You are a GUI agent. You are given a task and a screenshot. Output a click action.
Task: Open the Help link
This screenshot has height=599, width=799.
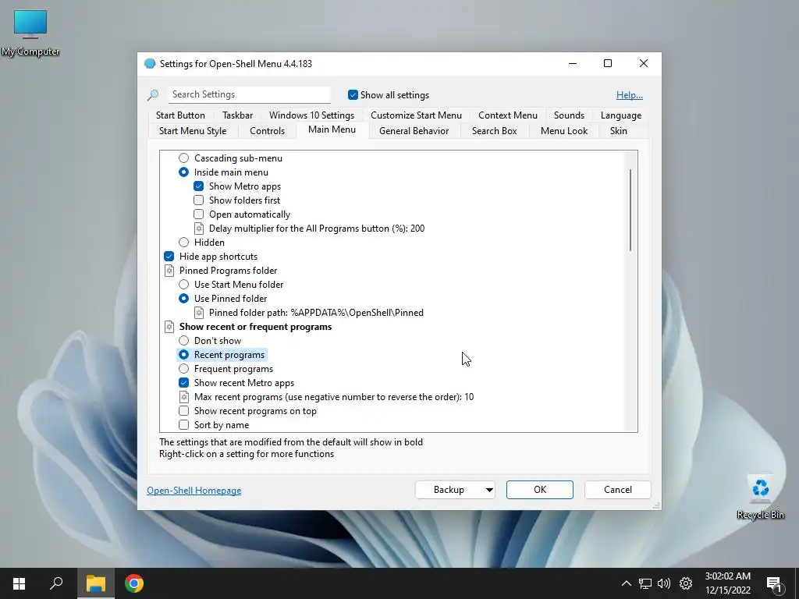click(x=630, y=94)
